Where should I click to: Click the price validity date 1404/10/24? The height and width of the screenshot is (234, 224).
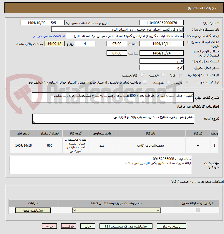click(162, 53)
